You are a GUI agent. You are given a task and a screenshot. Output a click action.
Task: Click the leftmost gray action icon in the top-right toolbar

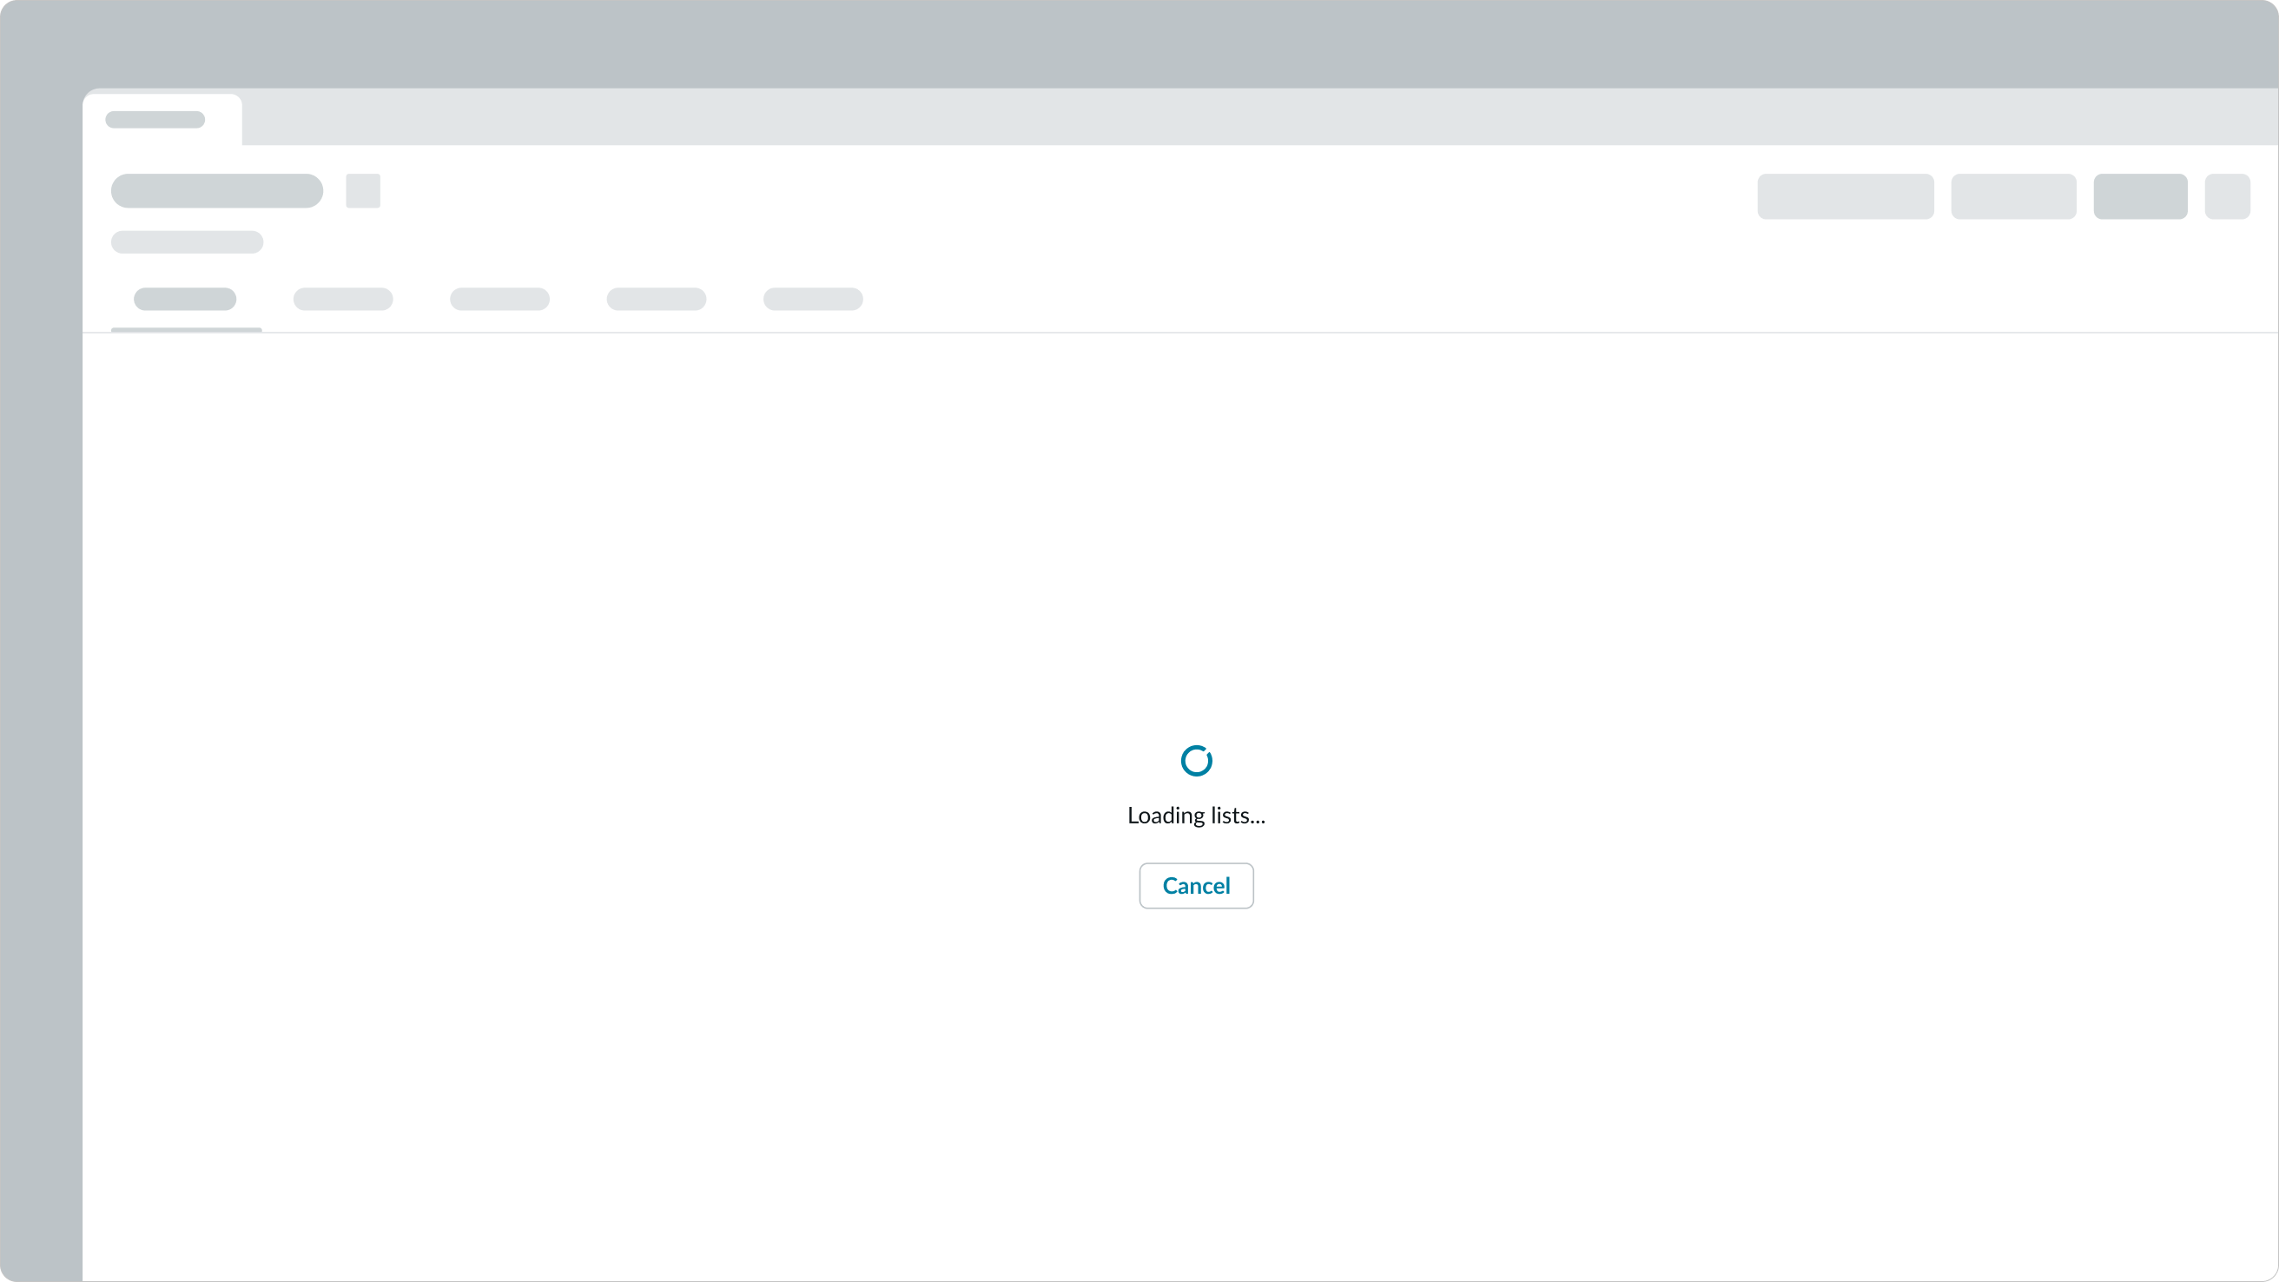coord(1845,196)
